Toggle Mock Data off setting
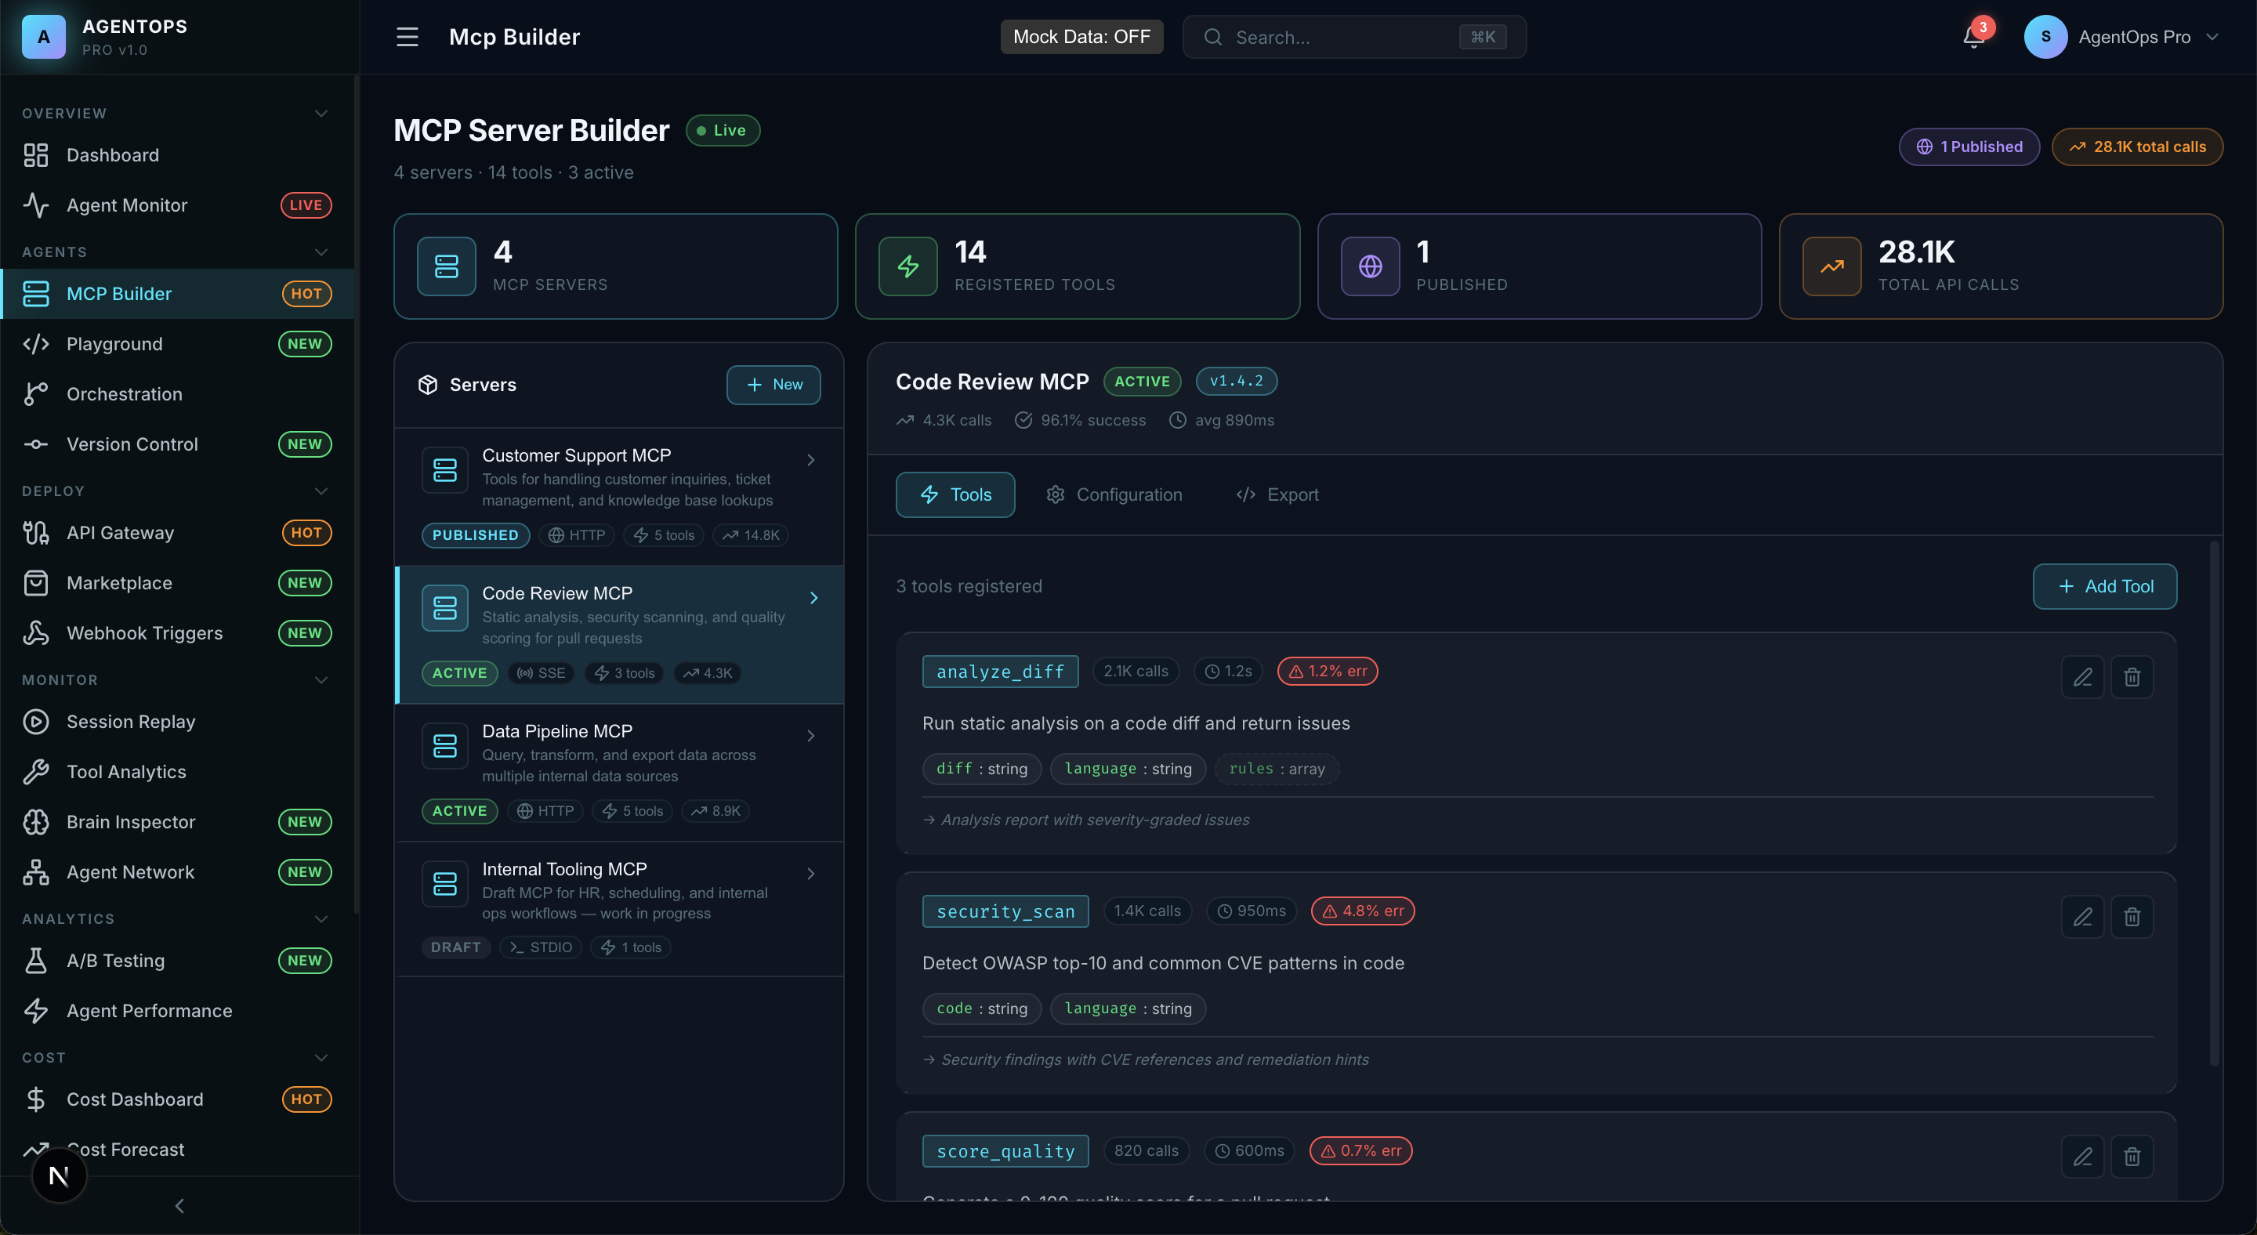The image size is (2257, 1235). 1082,37
